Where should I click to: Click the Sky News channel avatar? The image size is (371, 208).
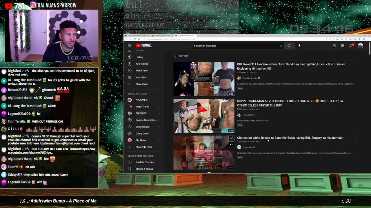click(130, 140)
